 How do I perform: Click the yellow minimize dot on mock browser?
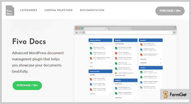tap(79, 28)
